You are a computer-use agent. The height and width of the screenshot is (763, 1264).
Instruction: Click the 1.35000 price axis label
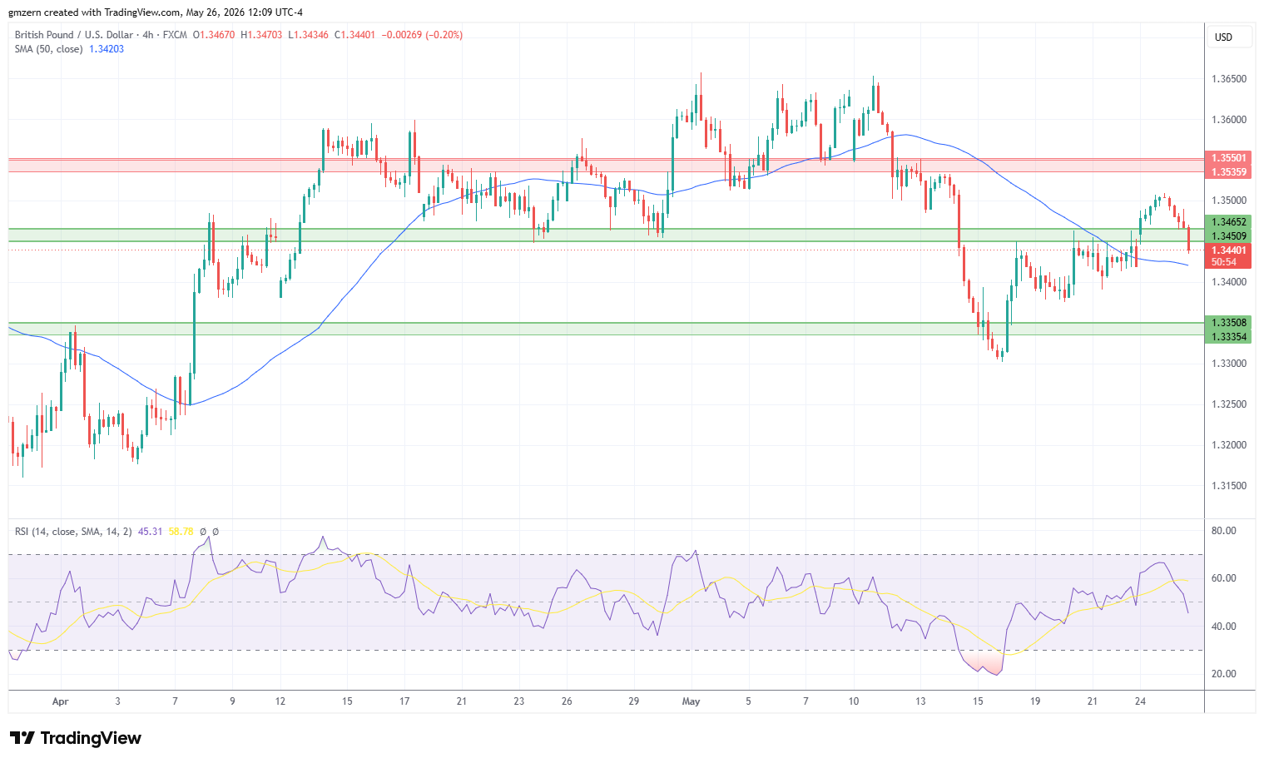point(1229,201)
